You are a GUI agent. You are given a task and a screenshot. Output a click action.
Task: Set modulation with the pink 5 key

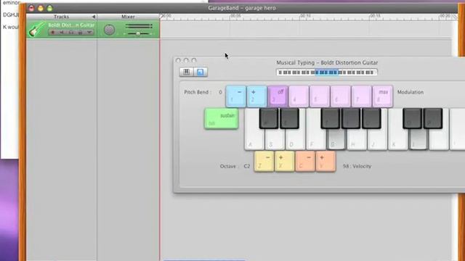[320, 96]
